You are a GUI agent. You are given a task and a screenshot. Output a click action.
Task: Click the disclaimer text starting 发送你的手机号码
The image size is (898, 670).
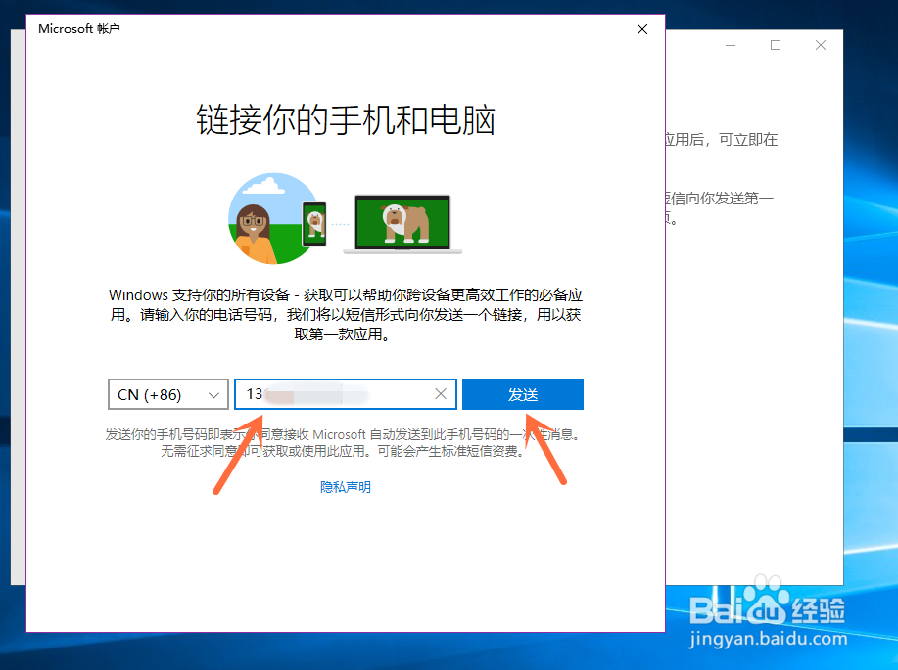(343, 443)
